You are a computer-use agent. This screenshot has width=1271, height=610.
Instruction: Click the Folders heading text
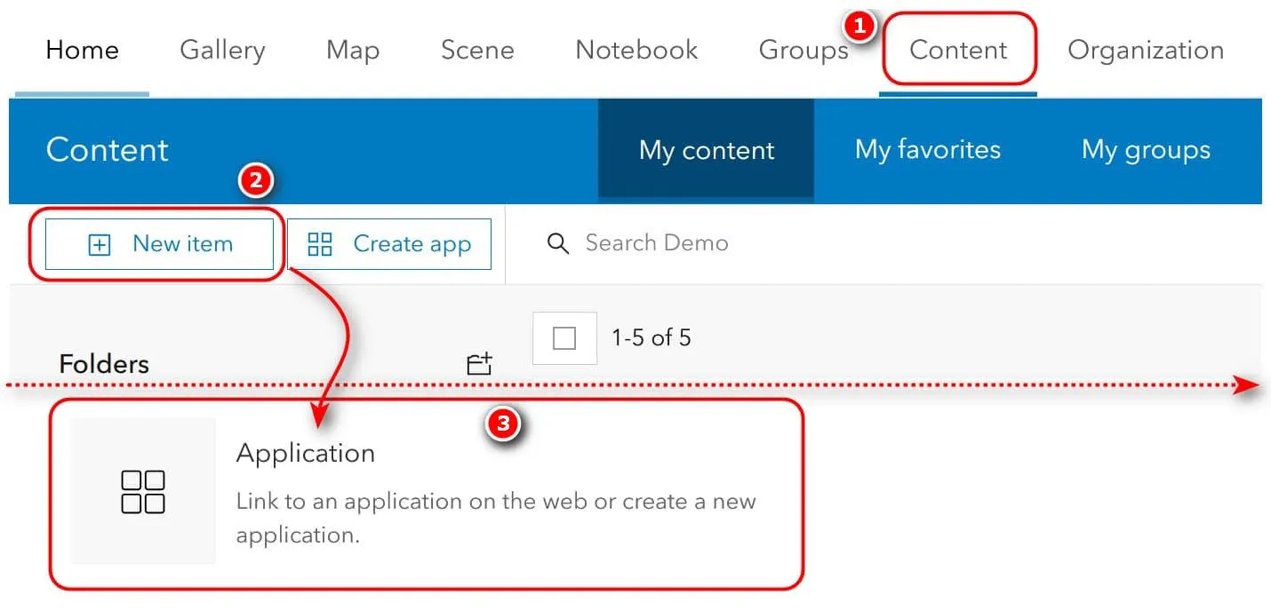[x=104, y=363]
